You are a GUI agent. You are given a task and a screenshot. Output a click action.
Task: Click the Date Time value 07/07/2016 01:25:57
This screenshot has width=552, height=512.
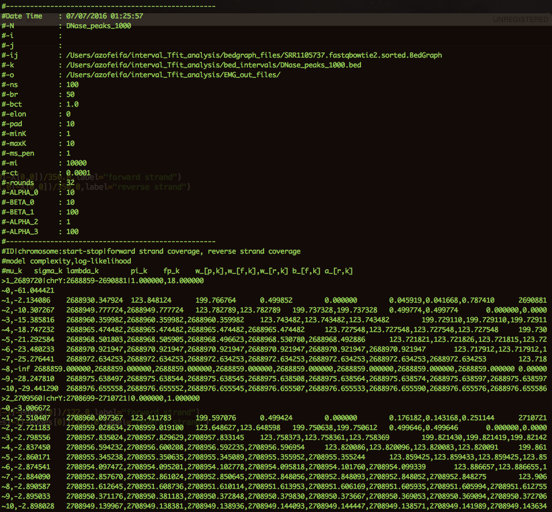[x=104, y=16]
